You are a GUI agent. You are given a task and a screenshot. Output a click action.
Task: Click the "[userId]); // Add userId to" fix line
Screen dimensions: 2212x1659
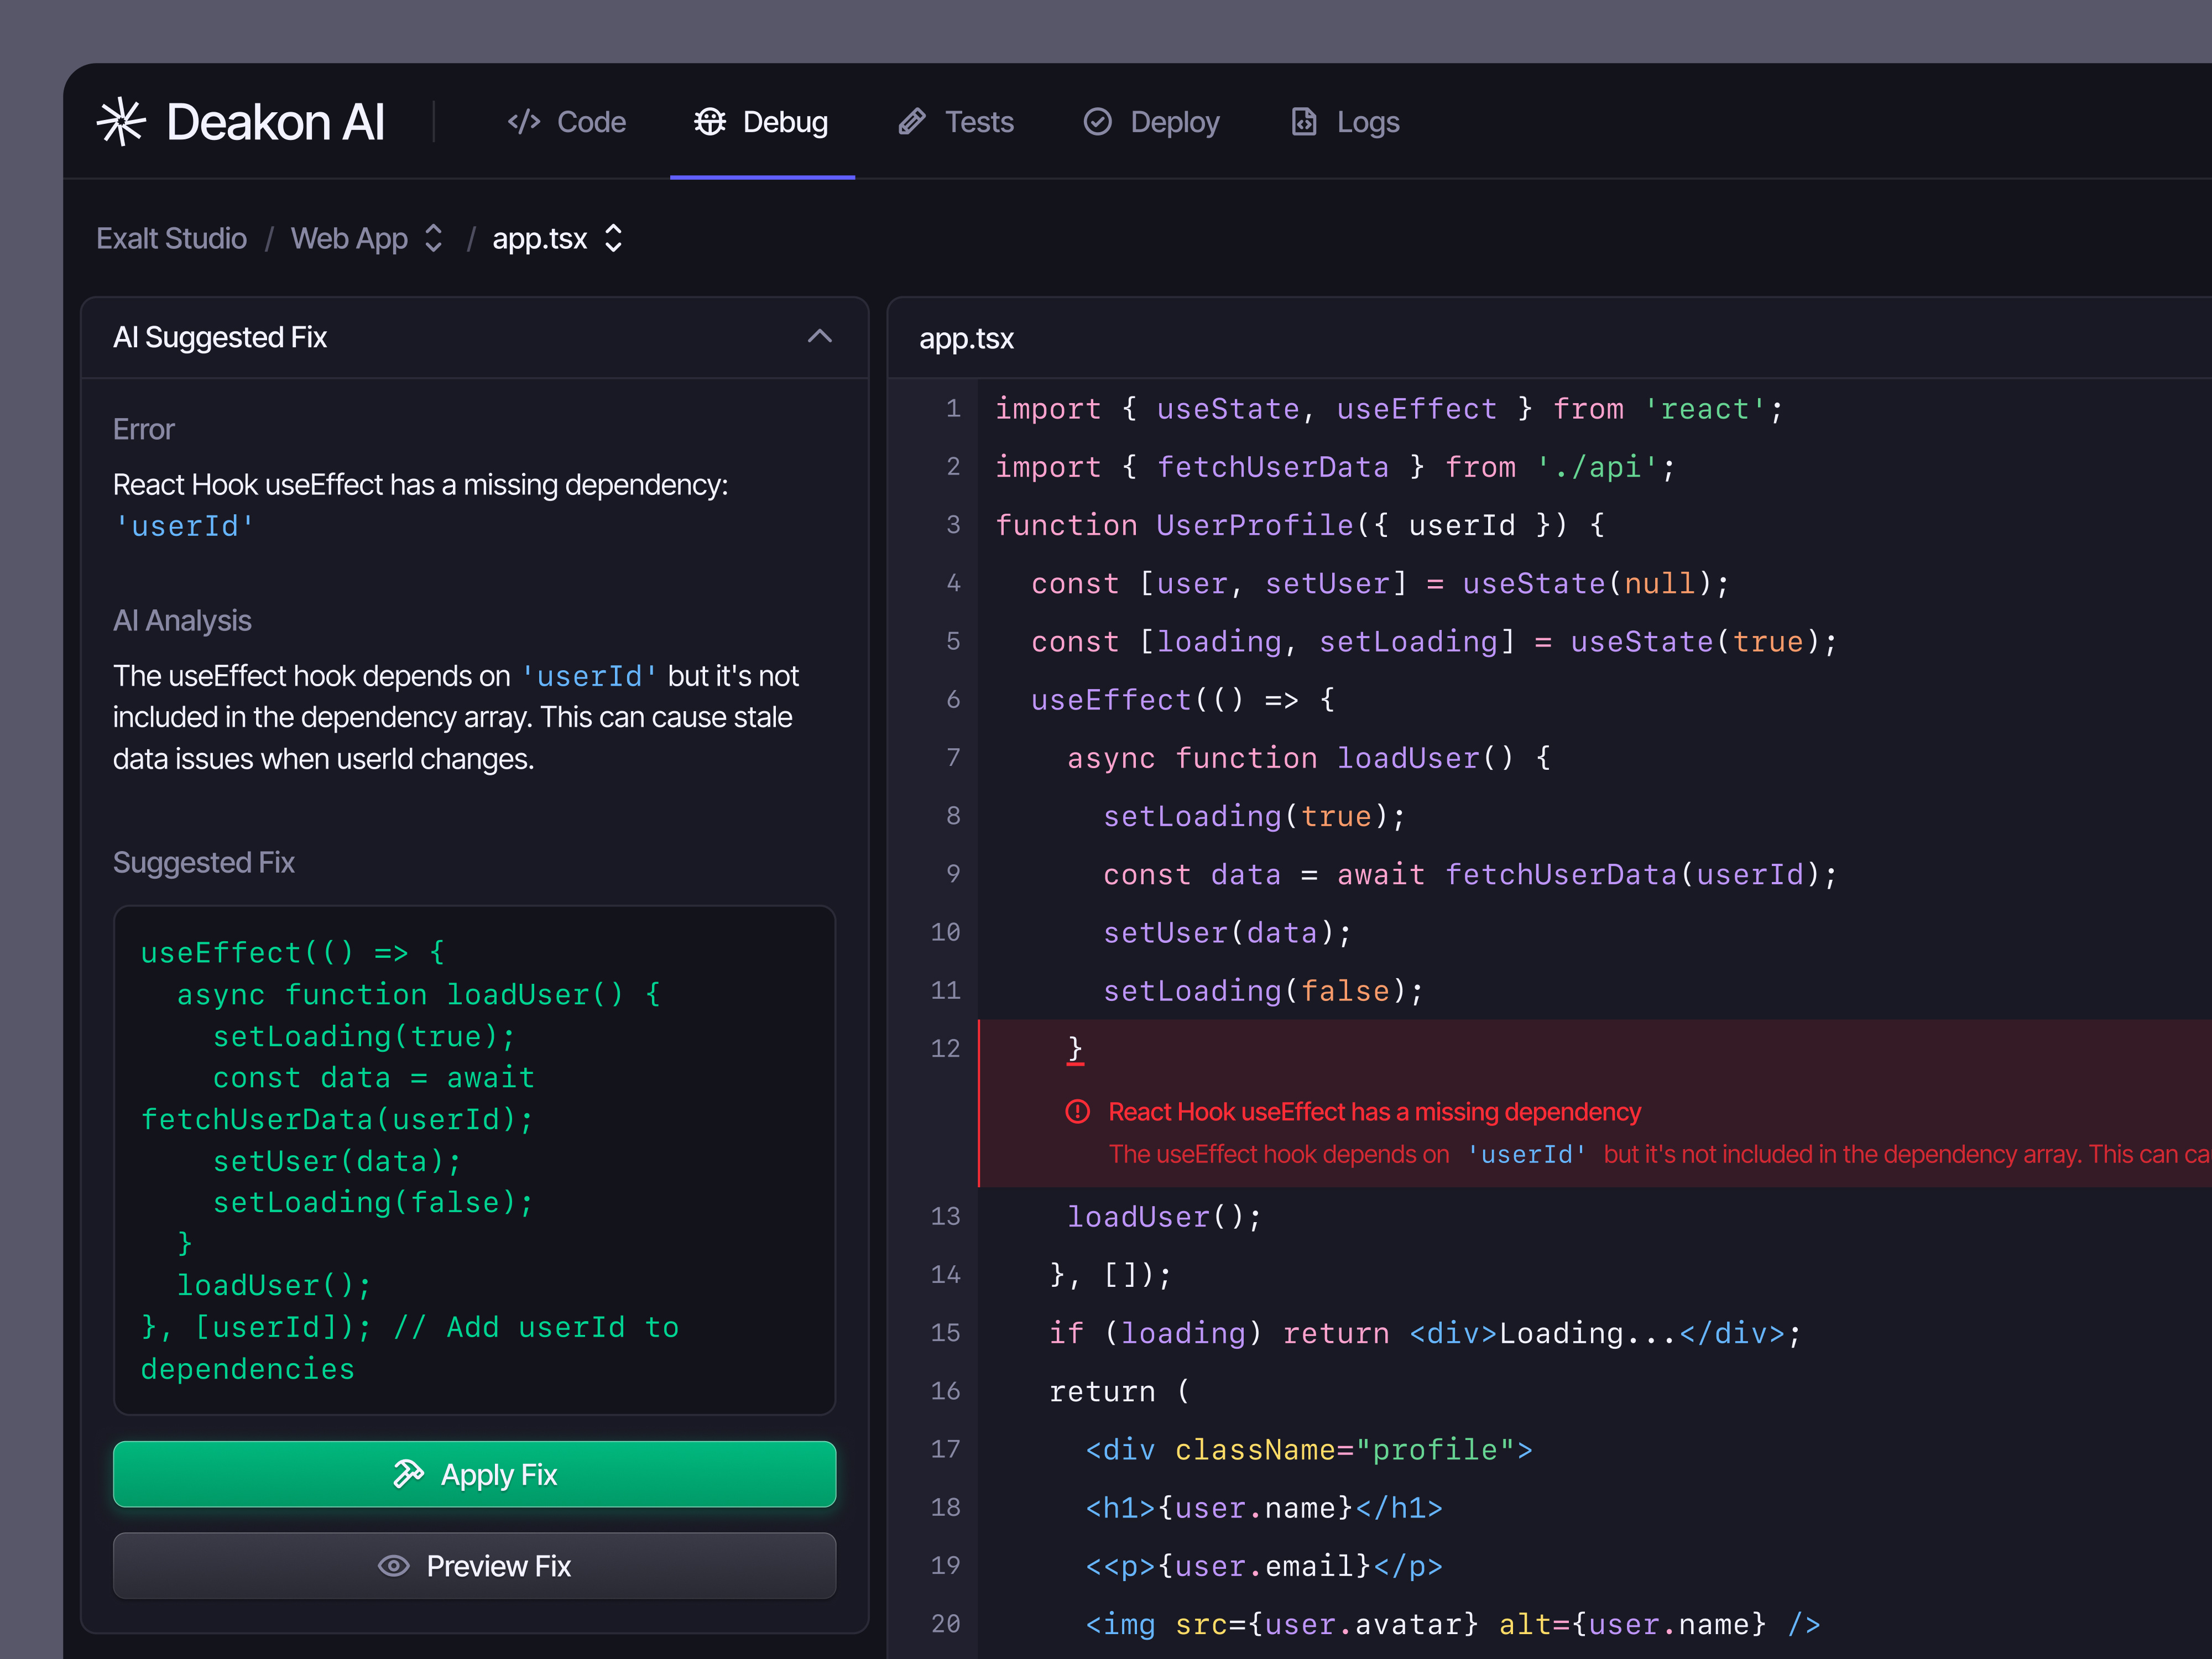(409, 1327)
